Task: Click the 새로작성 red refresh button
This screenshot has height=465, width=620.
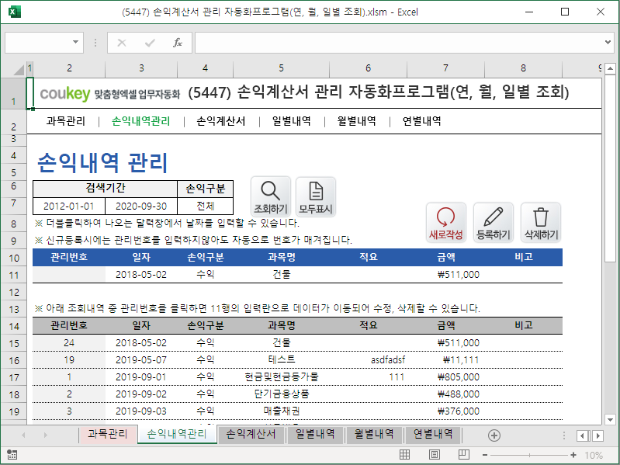Action: pyautogui.click(x=445, y=223)
